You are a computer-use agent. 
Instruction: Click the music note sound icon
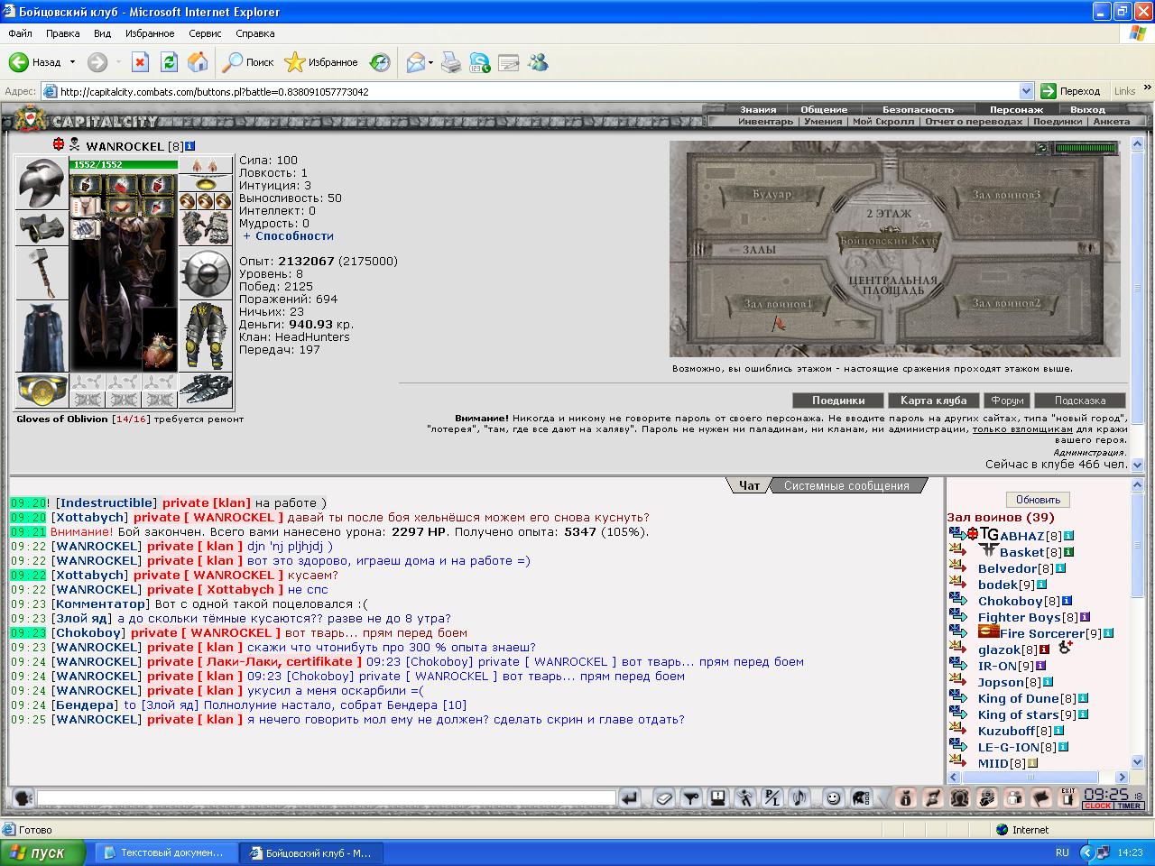799,797
